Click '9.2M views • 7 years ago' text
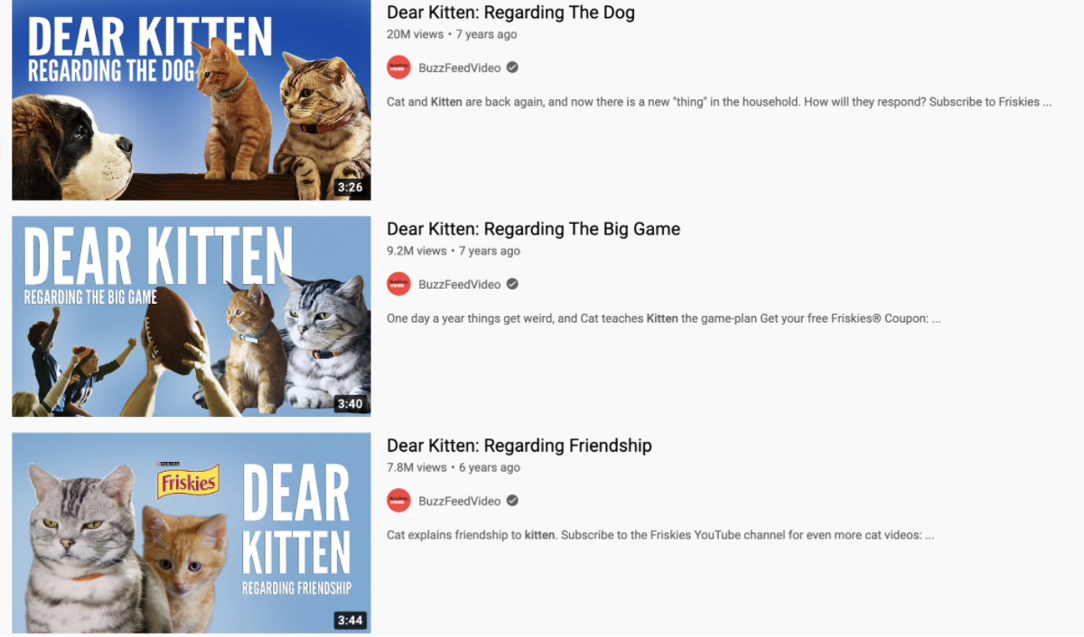Screen dimensions: 1084x637 453,251
